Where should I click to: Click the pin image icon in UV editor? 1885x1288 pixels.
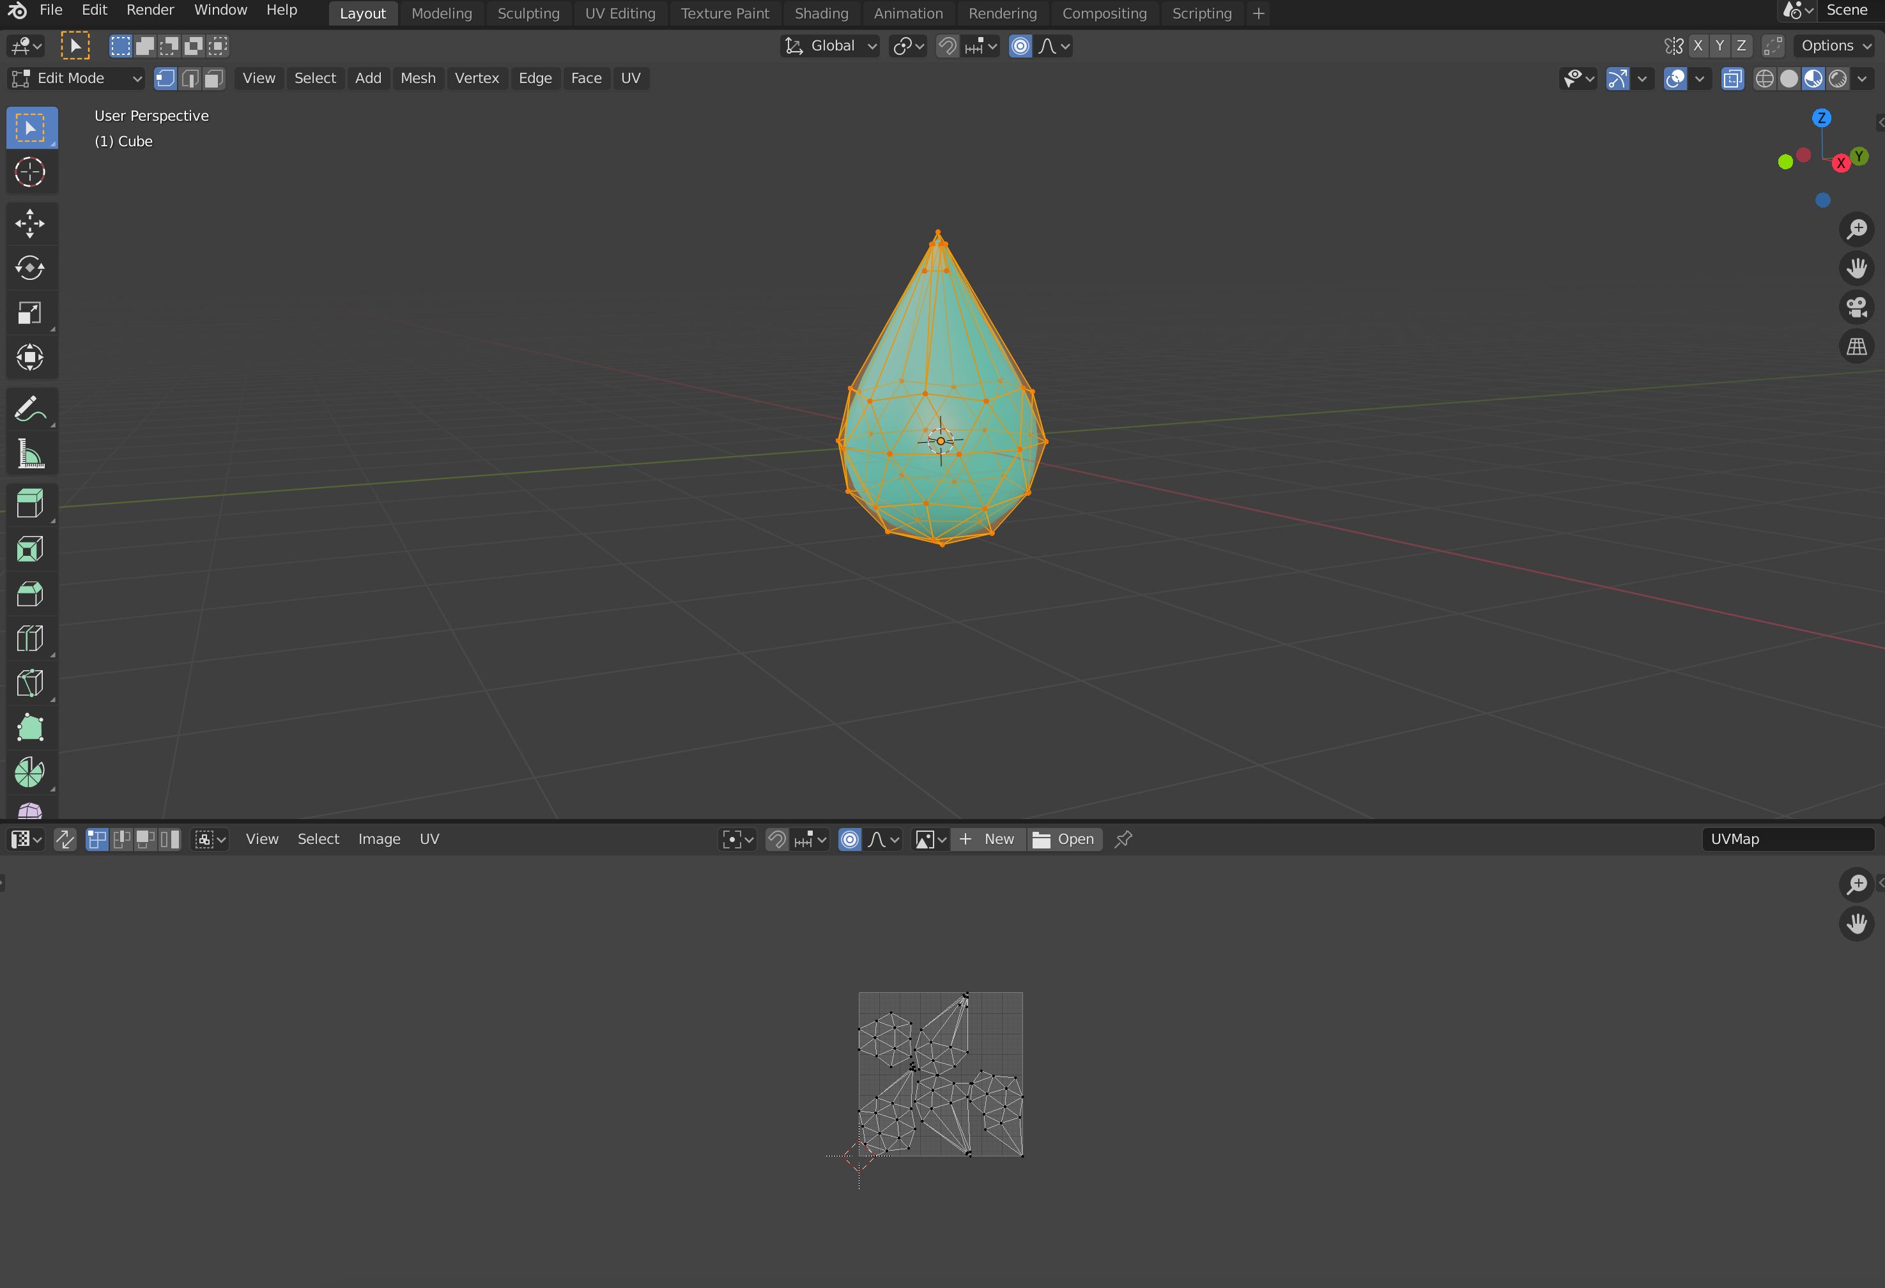point(1123,839)
